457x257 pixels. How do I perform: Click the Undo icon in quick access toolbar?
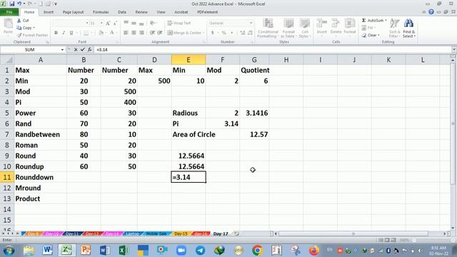(19, 4)
